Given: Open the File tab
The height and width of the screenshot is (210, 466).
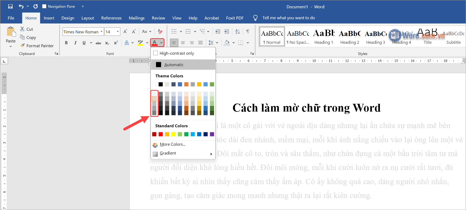Looking at the screenshot, I should pyautogui.click(x=11, y=18).
